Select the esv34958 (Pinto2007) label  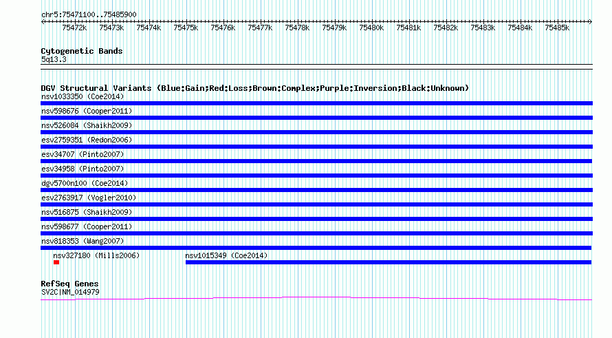(x=83, y=169)
